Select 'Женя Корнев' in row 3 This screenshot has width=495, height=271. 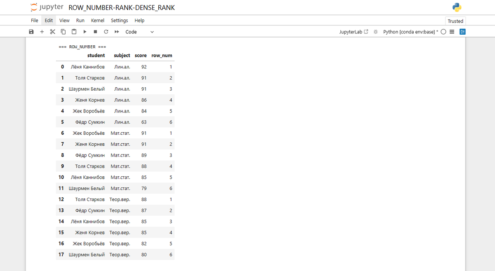(x=90, y=100)
